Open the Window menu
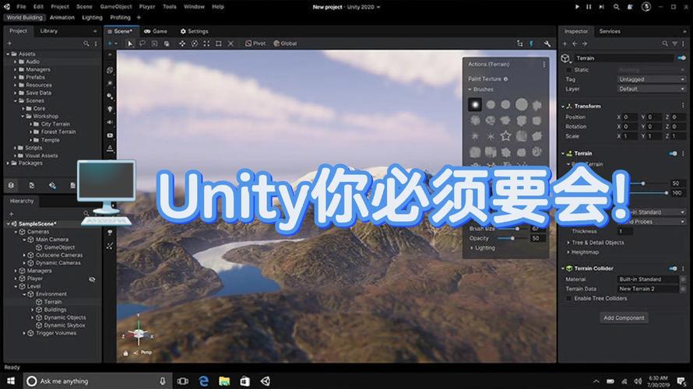This screenshot has width=693, height=389. coord(194,7)
